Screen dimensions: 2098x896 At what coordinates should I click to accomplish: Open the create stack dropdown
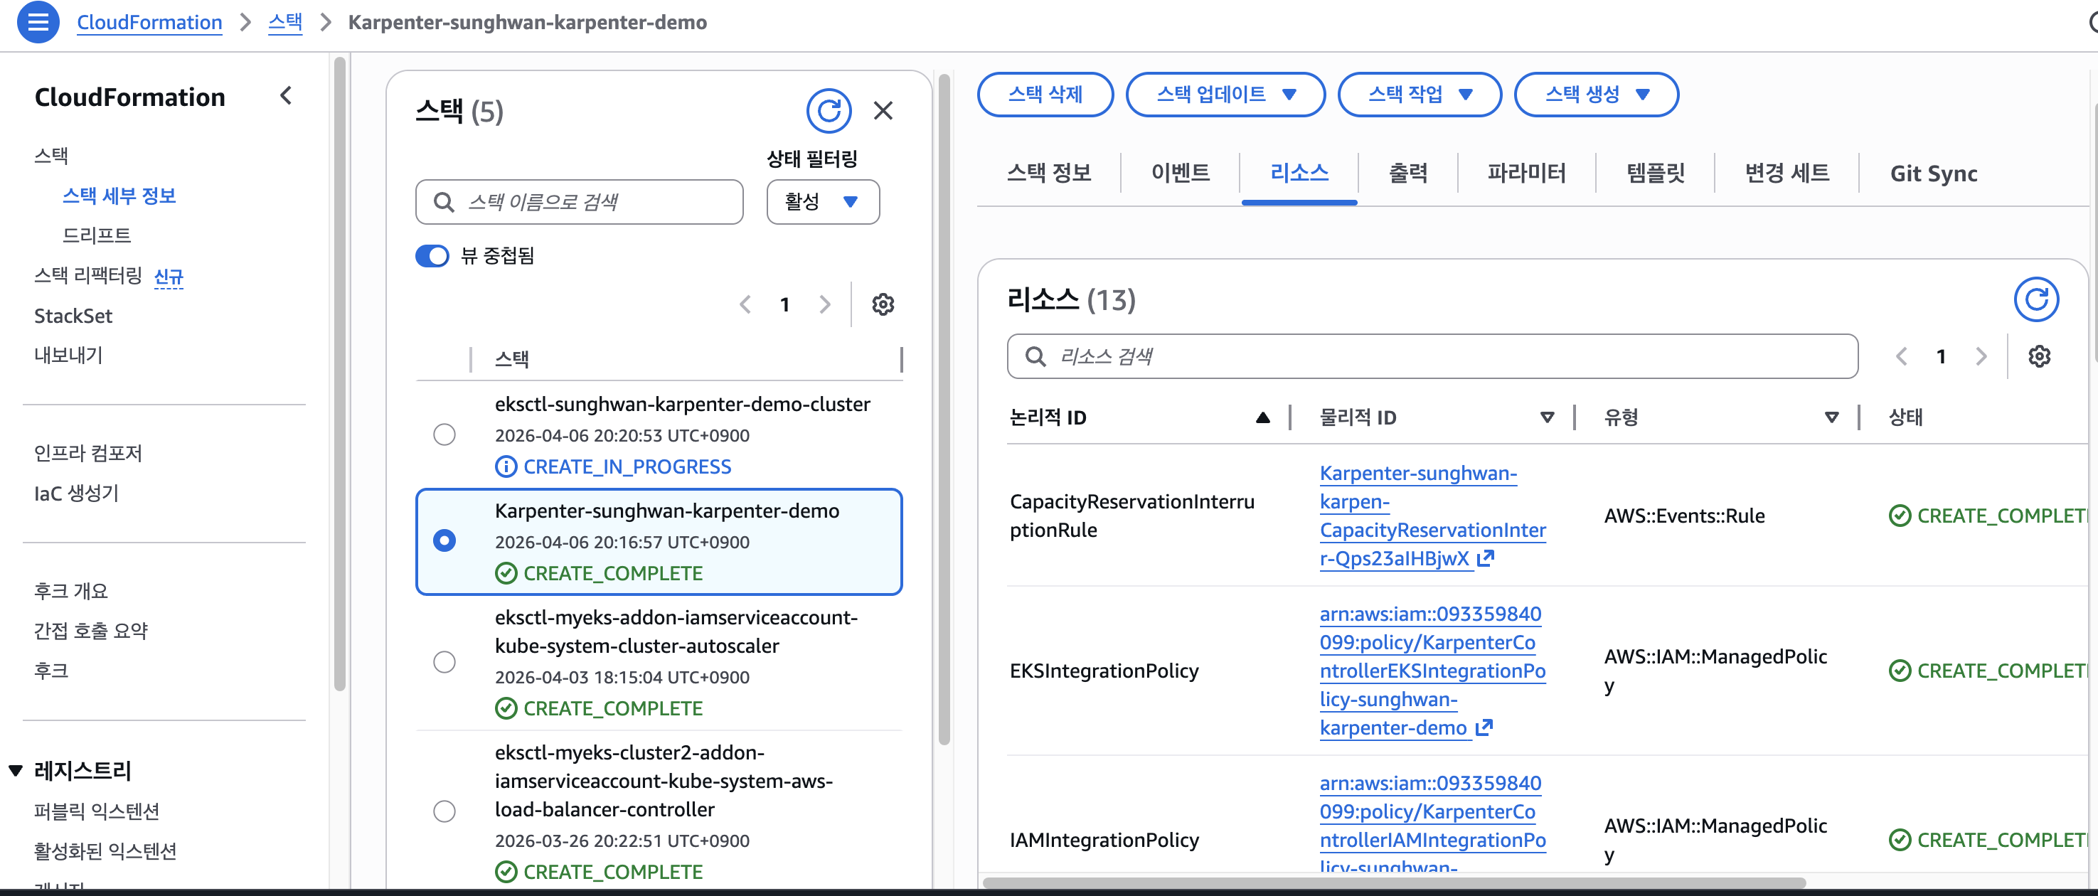point(1597,95)
